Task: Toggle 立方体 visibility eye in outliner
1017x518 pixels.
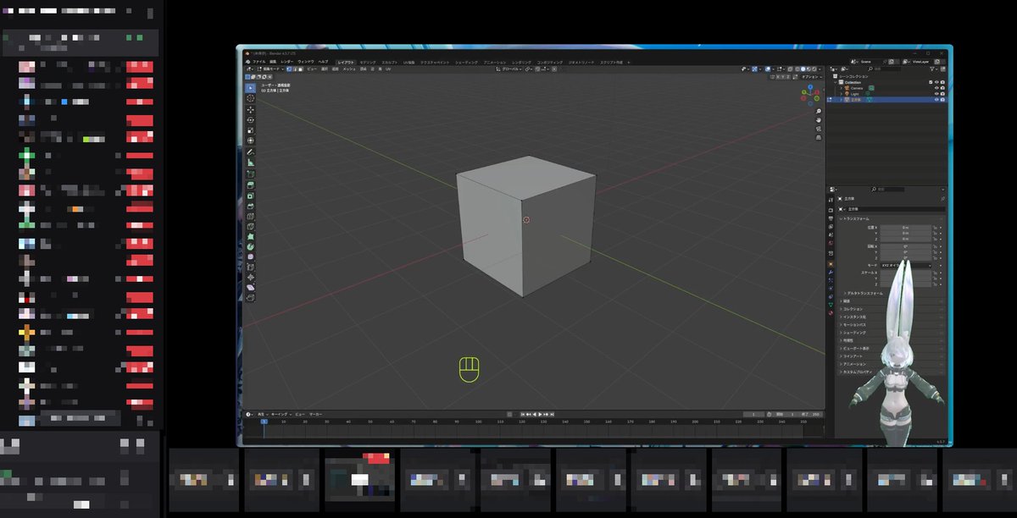Action: 936,100
